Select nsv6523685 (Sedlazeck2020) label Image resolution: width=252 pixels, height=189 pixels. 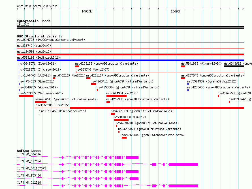[x=41, y=93]
